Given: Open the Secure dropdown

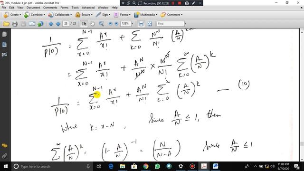Looking at the screenshot, I should tap(84, 15).
